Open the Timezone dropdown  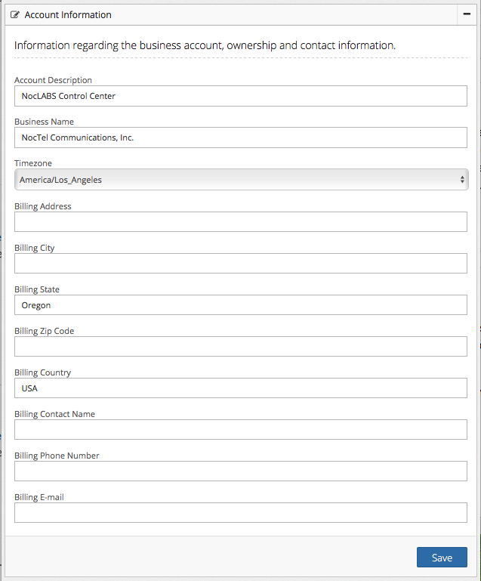(240, 180)
